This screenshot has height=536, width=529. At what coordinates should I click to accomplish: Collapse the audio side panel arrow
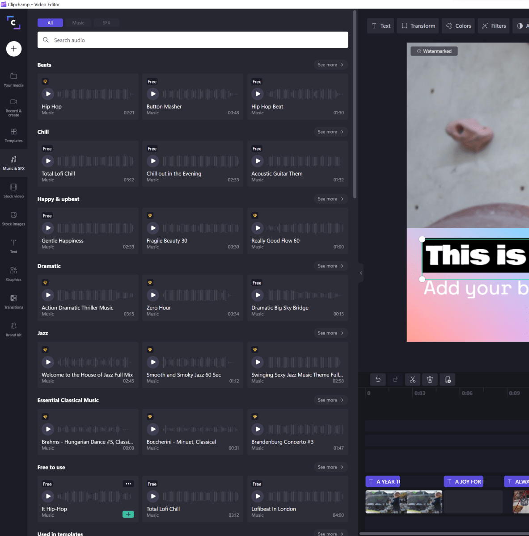point(361,272)
